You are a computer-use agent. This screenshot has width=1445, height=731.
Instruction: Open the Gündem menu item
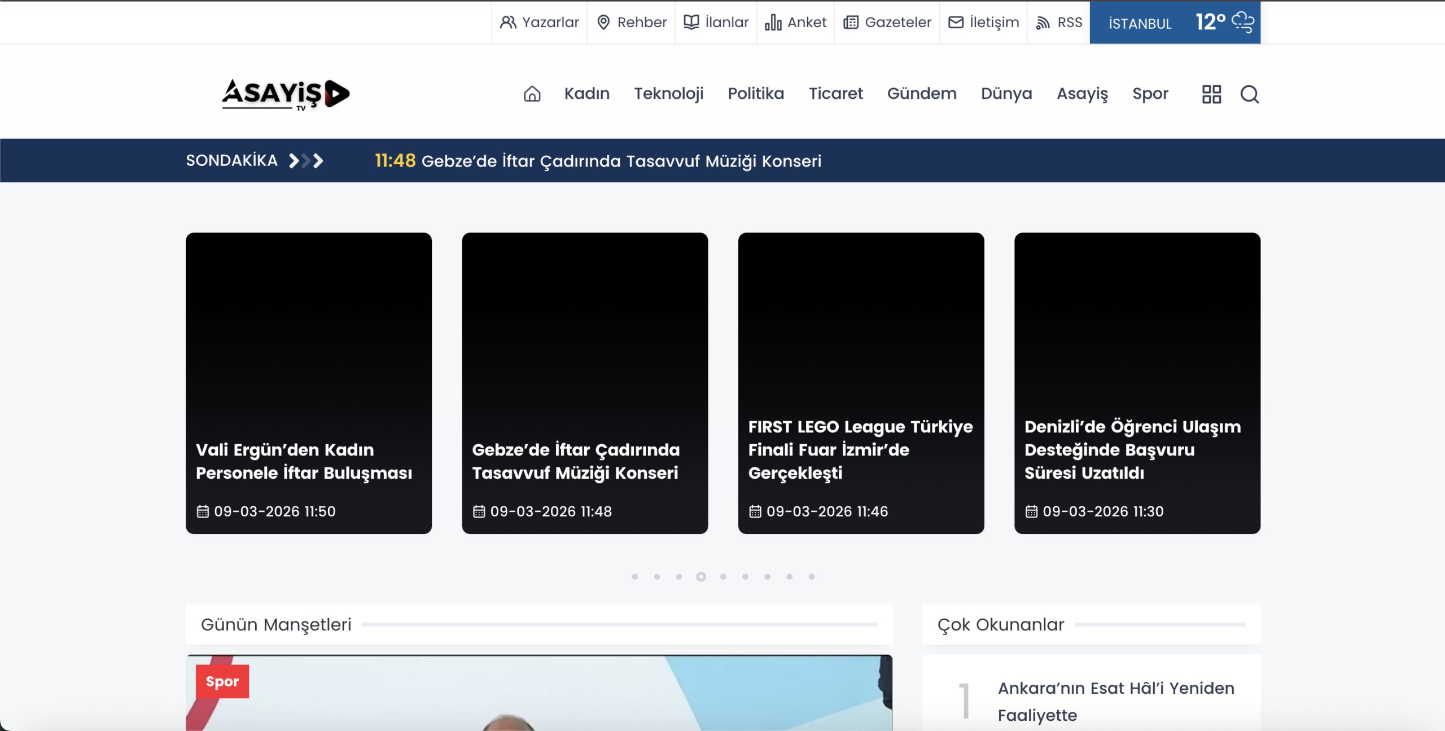pos(921,94)
